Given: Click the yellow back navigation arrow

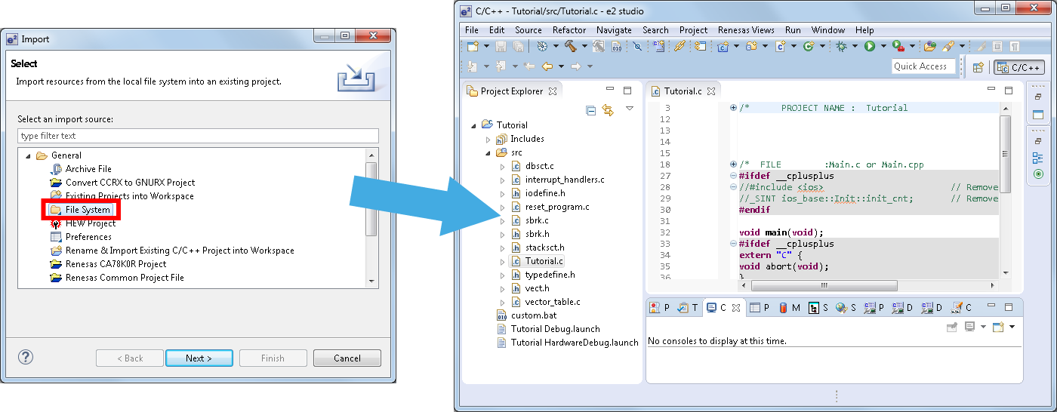Looking at the screenshot, I should [547, 66].
